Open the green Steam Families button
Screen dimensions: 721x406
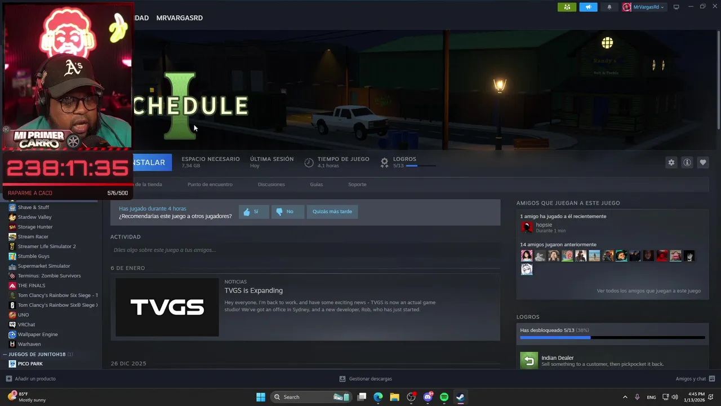[x=567, y=7]
